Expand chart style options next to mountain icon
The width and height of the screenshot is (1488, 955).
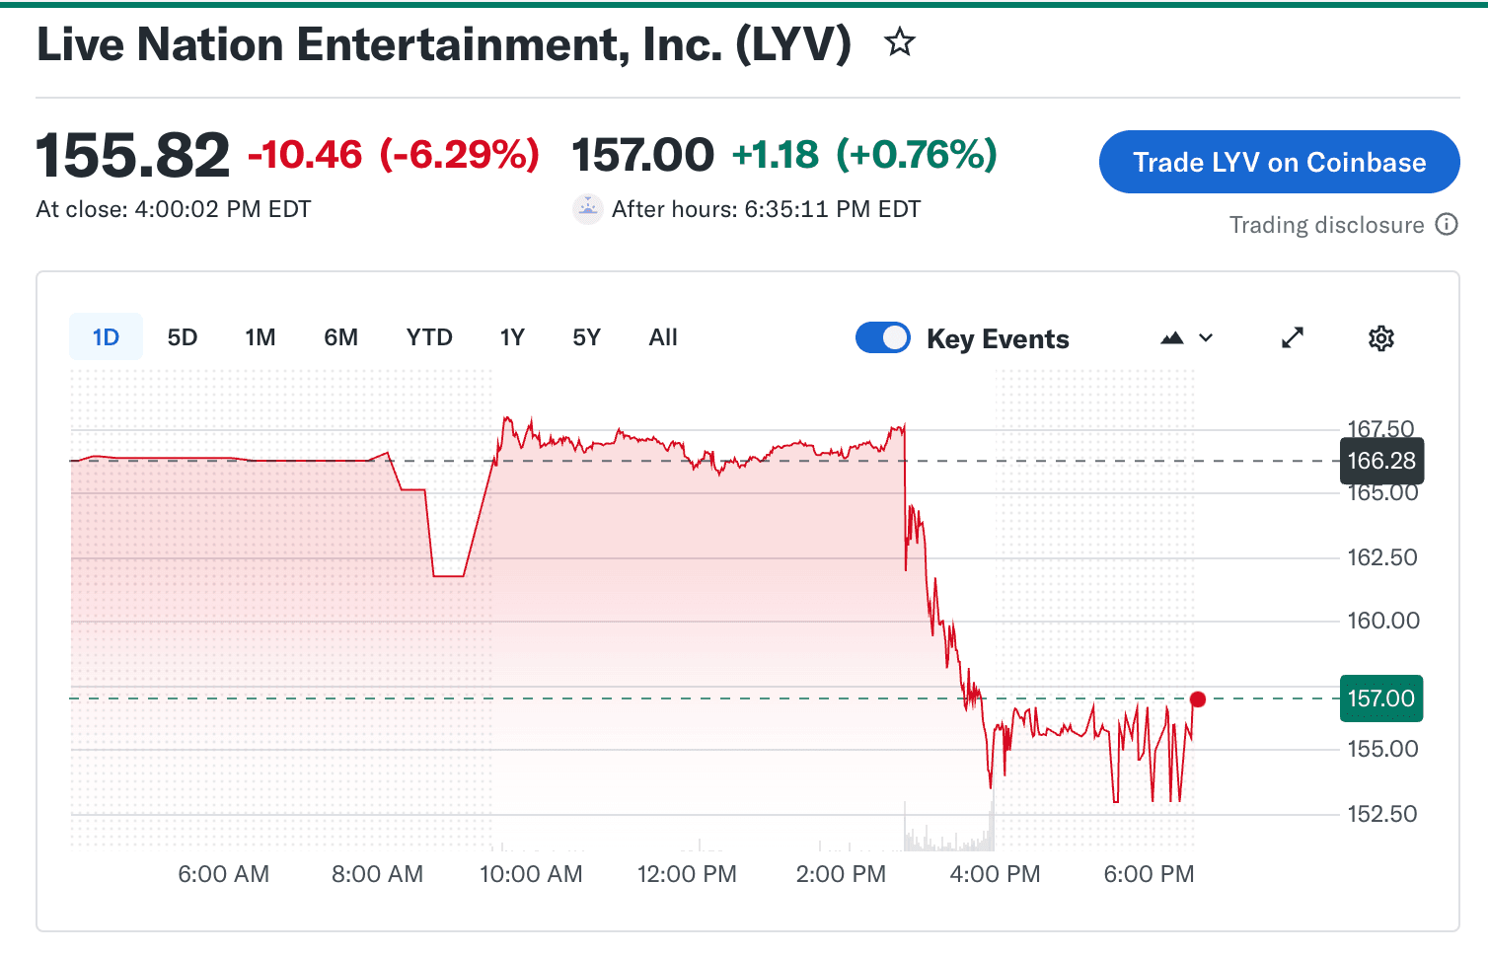pyautogui.click(x=1206, y=337)
